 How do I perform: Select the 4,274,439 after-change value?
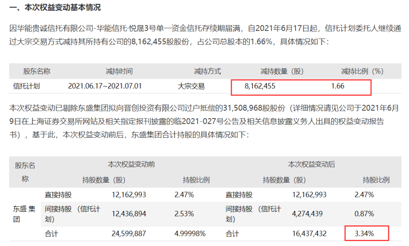[307, 214]
